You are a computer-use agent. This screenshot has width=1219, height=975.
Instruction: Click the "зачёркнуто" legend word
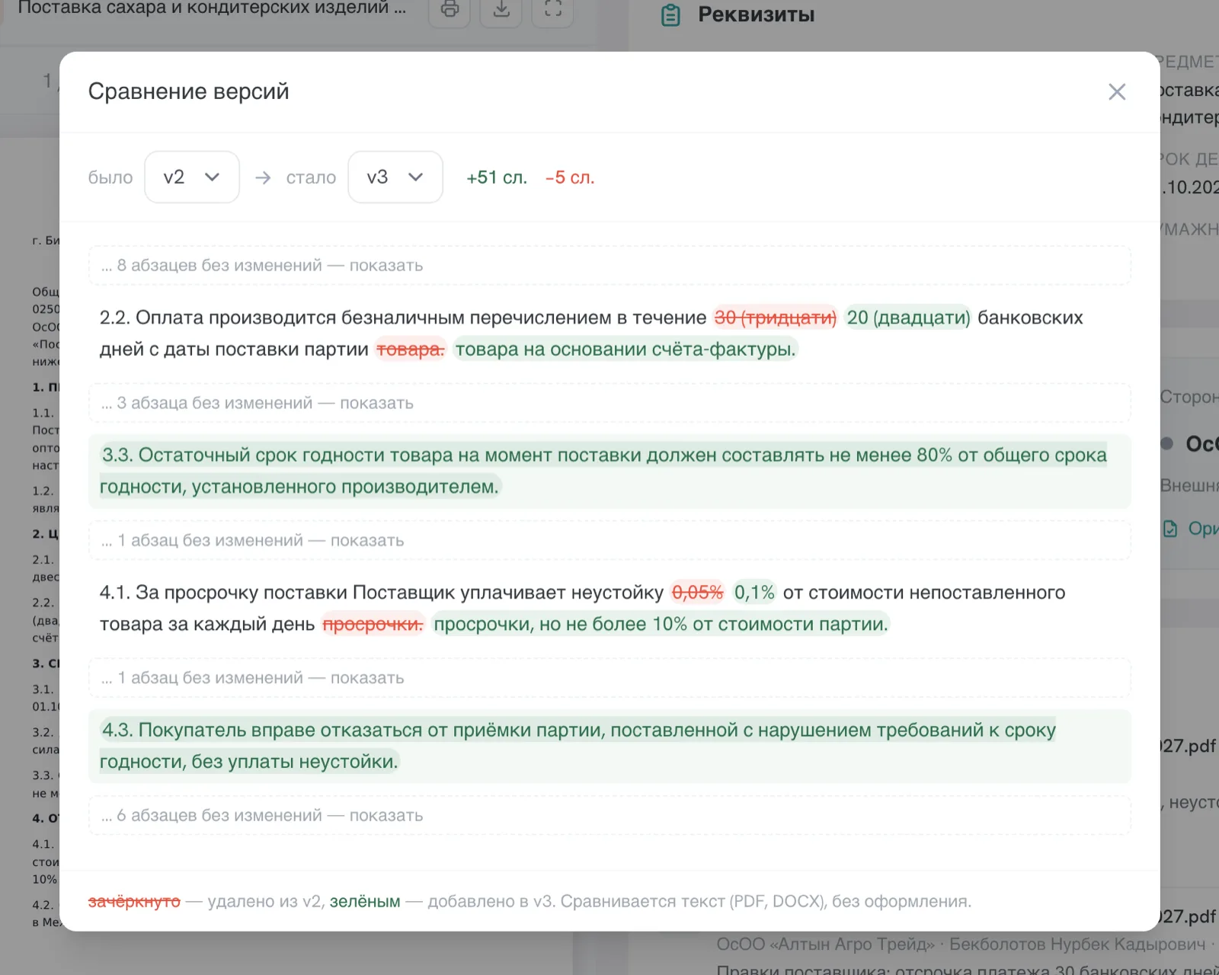point(134,902)
